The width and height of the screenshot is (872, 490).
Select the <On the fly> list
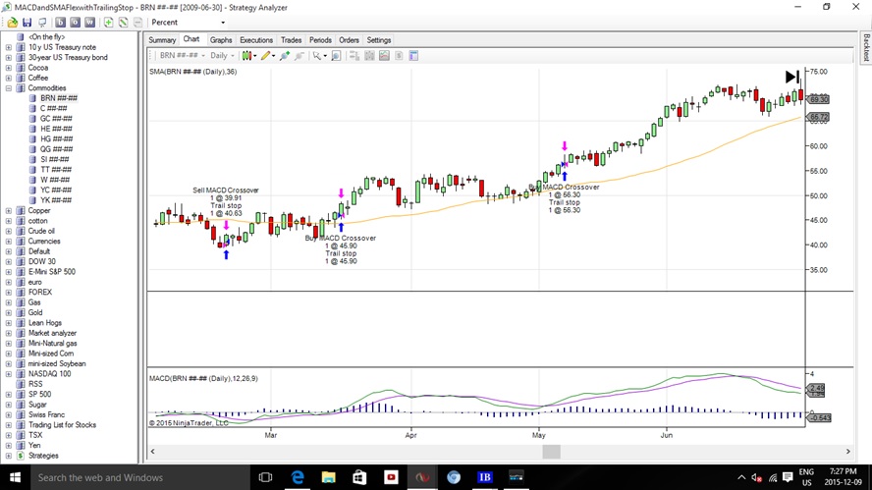coord(47,37)
